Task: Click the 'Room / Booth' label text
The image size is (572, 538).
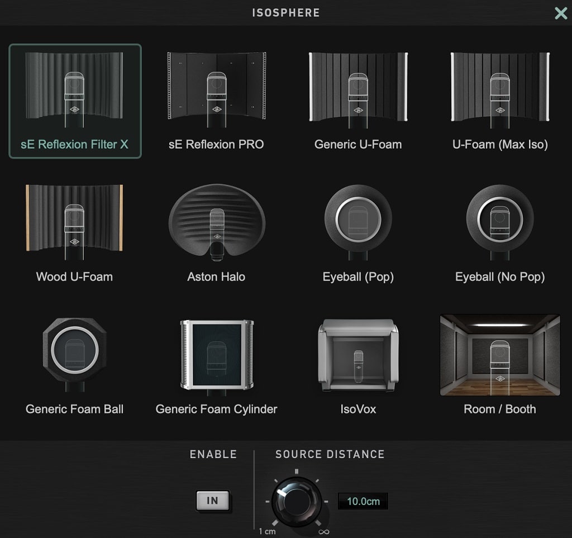Action: (500, 410)
